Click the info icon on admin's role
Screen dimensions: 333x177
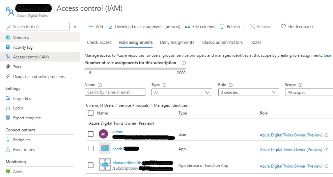327,135
